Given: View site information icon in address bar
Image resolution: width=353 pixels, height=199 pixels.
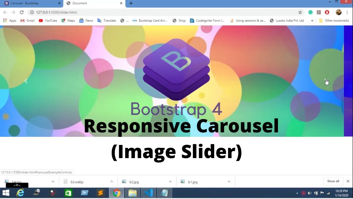Looking at the screenshot, I should click(32, 12).
